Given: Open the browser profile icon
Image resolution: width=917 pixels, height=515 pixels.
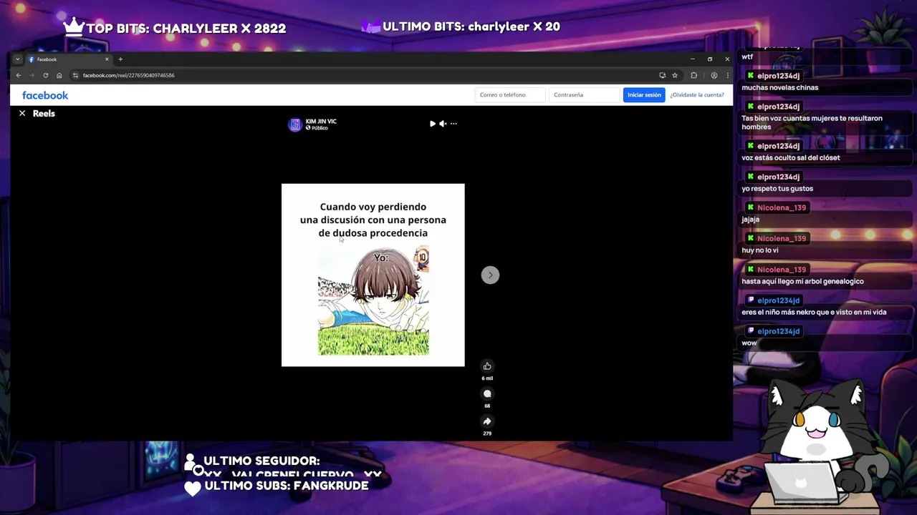Looking at the screenshot, I should tap(714, 75).
